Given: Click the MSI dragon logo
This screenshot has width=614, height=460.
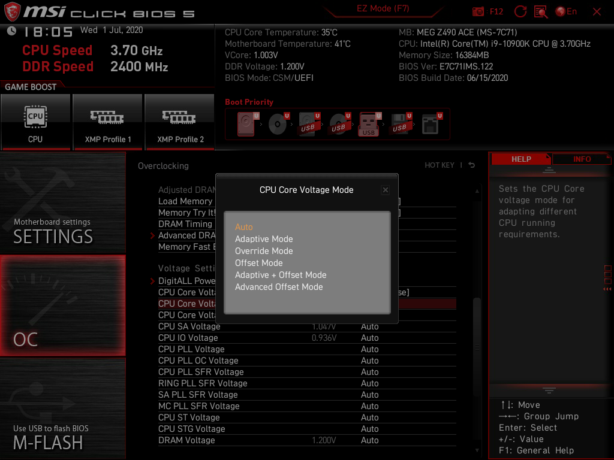Looking at the screenshot, I should (12, 11).
